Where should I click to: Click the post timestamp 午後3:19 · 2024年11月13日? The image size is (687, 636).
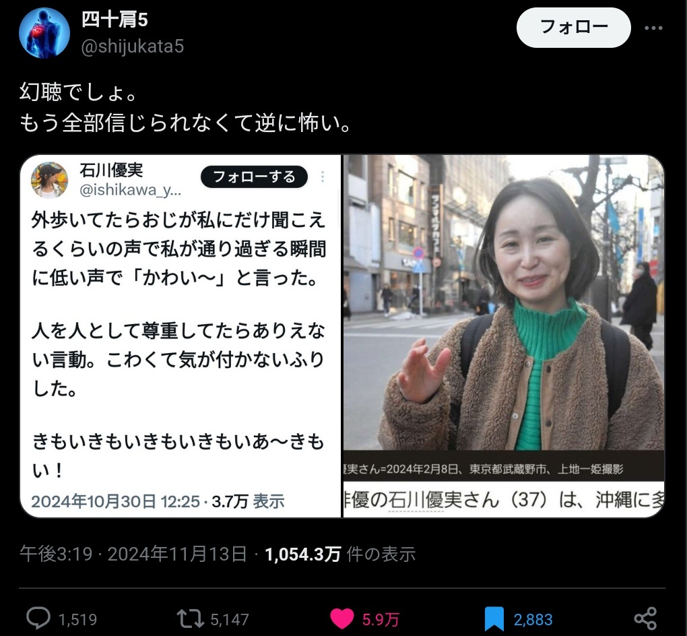[133, 554]
